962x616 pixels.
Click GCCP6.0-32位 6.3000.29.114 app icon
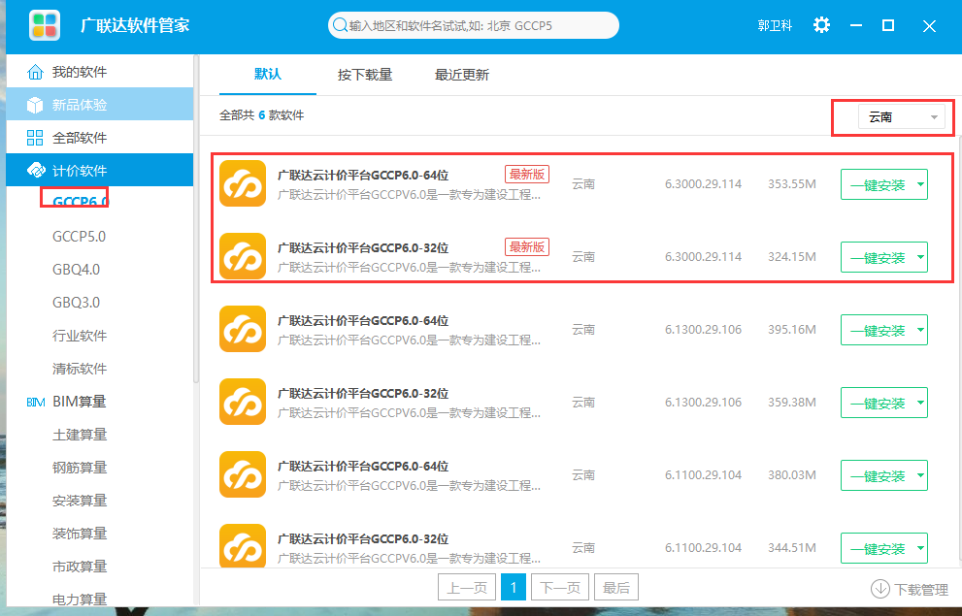(243, 256)
